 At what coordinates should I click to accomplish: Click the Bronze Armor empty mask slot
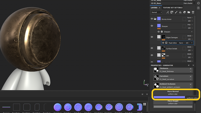[184, 19]
